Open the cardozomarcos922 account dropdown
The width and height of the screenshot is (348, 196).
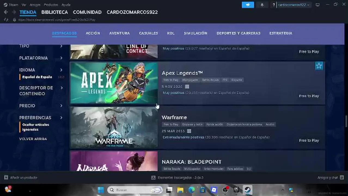[294, 5]
